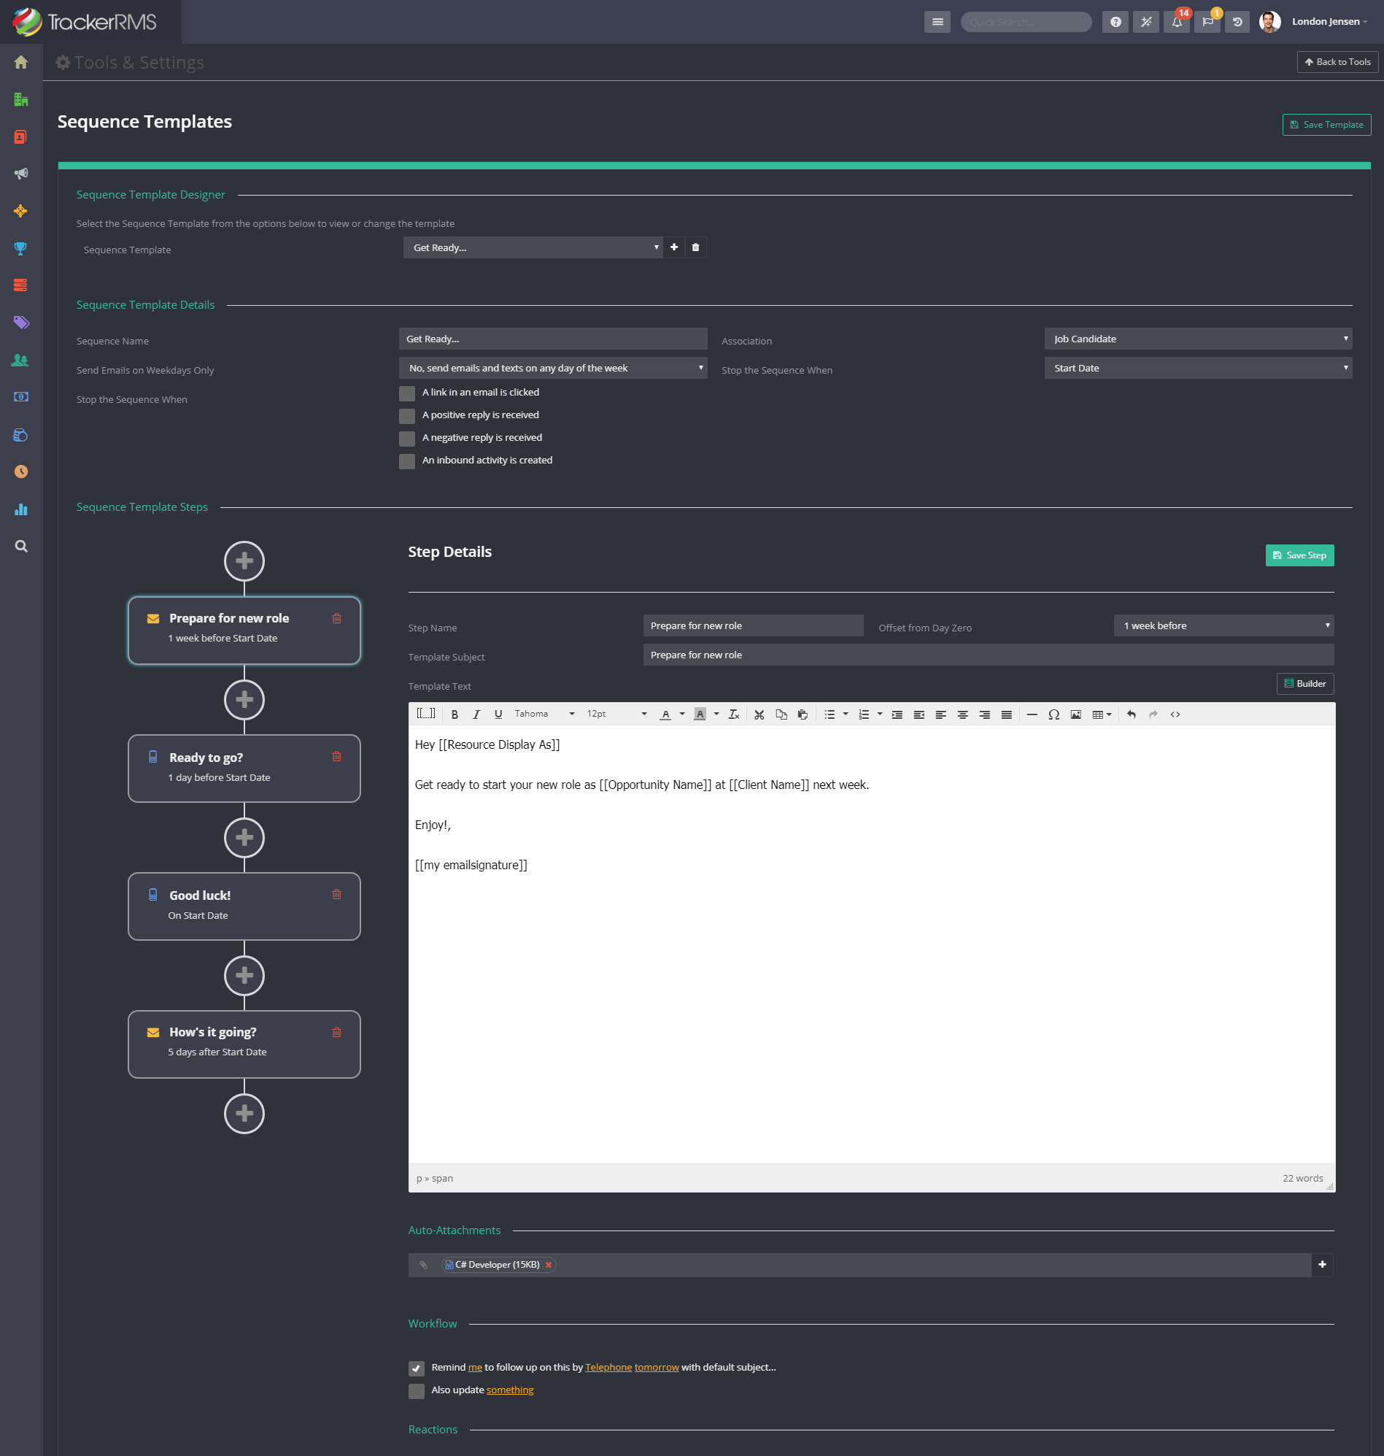The image size is (1384, 1456).
Task: Click the merge field brackets icon
Action: [425, 714]
